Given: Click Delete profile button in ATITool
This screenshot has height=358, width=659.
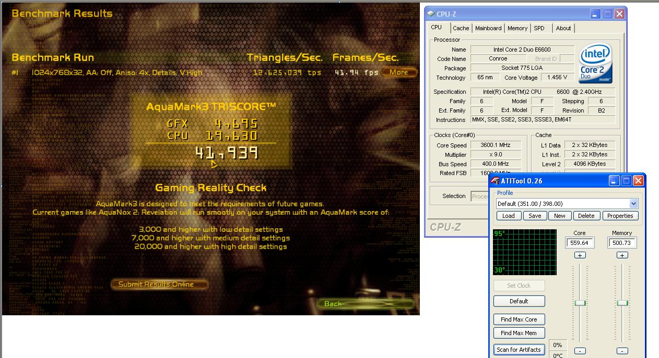Looking at the screenshot, I should tap(586, 216).
